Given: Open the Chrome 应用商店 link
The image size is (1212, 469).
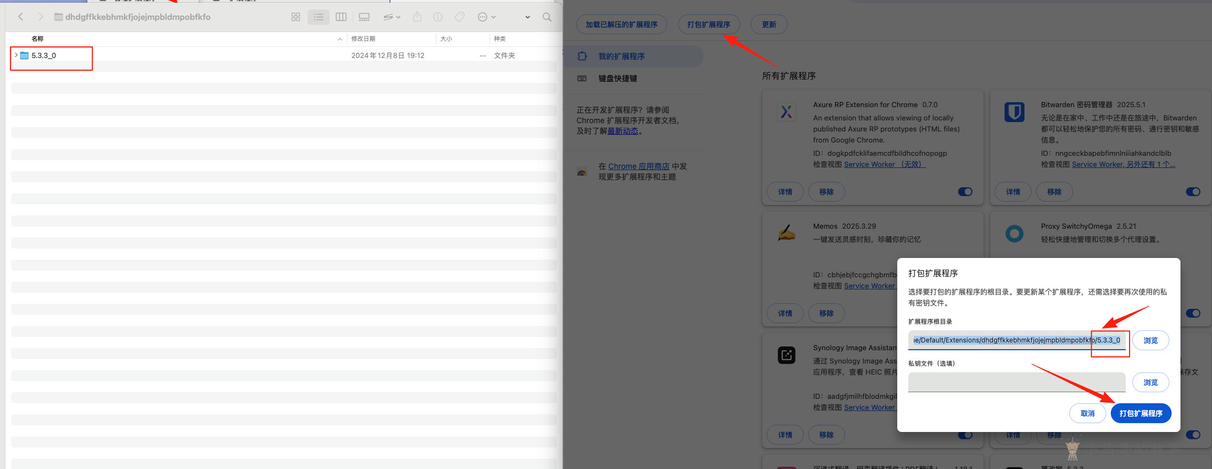Looking at the screenshot, I should tap(639, 166).
